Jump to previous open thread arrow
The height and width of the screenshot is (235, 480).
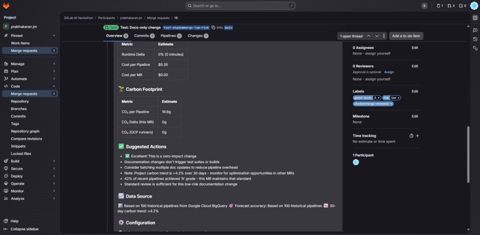pos(369,36)
